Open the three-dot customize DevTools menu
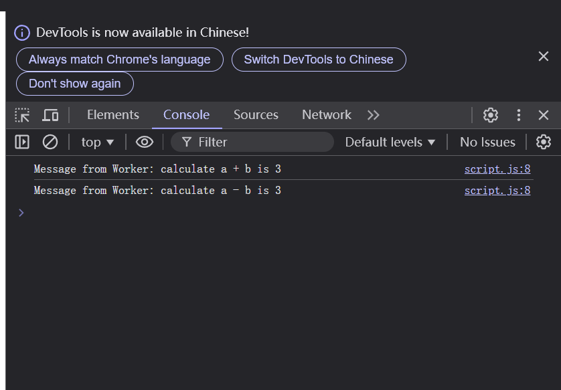 tap(518, 115)
